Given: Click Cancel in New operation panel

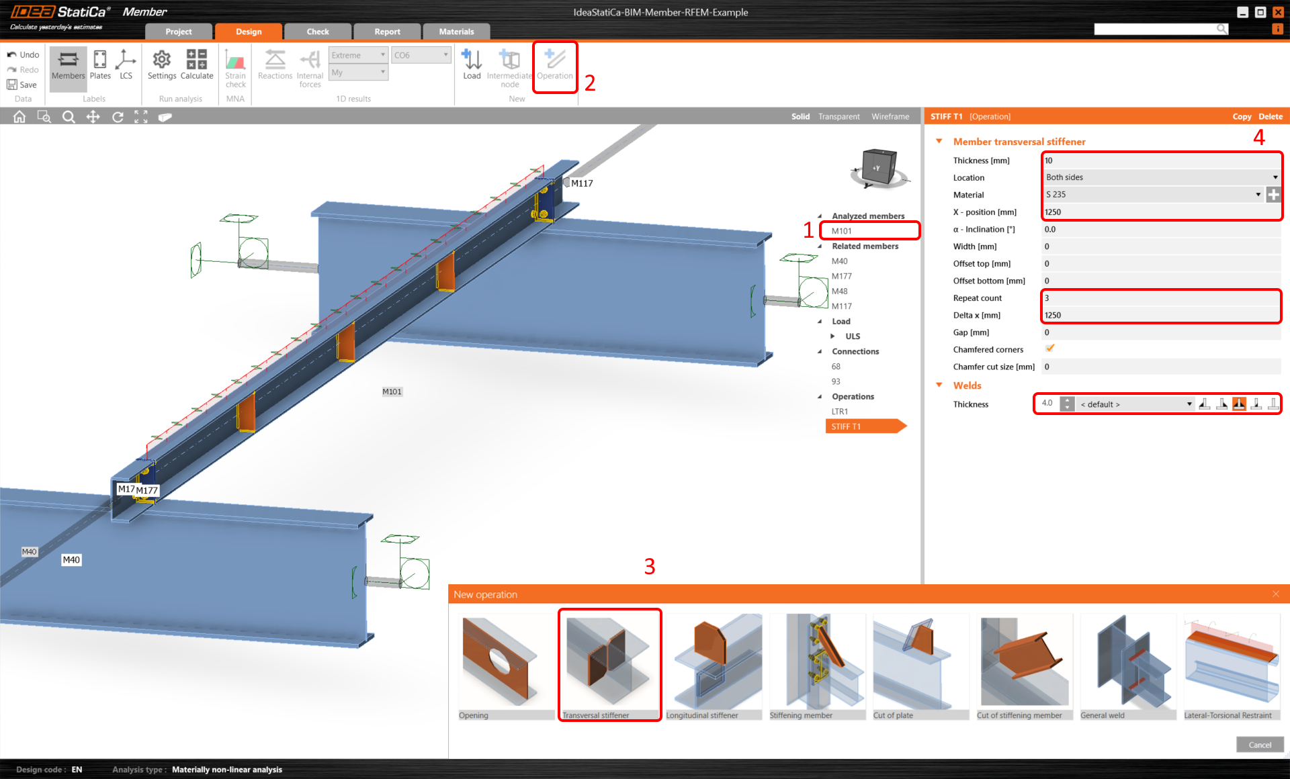Looking at the screenshot, I should 1259,744.
